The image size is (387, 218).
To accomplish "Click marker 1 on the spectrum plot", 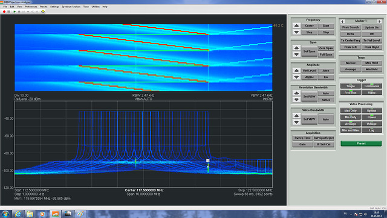I will pos(208,160).
